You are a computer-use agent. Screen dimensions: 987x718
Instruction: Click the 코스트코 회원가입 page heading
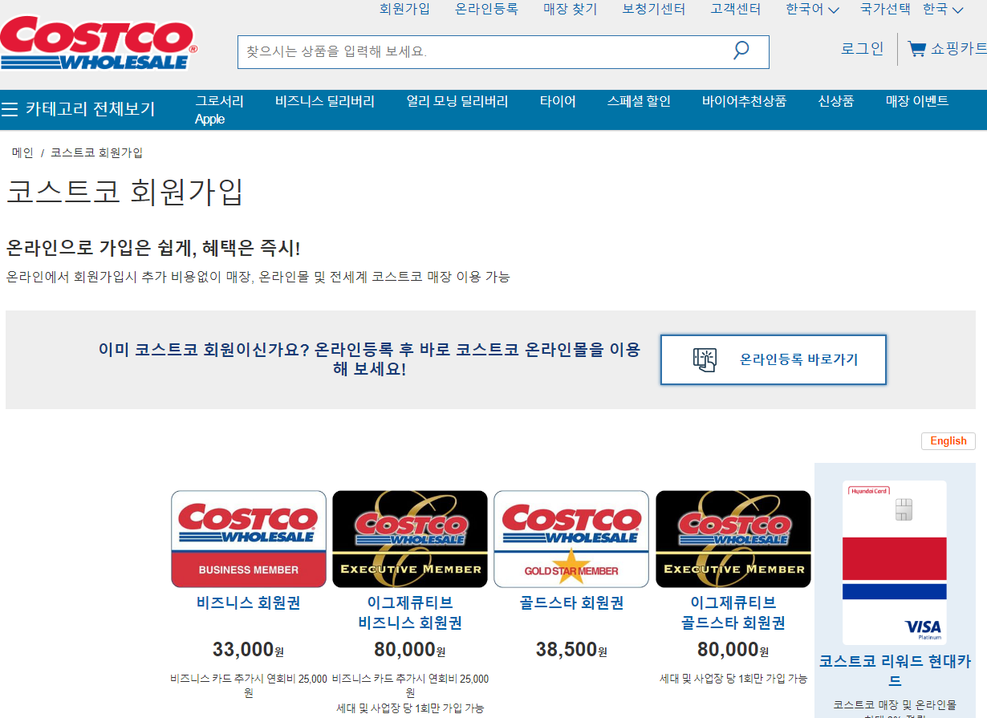click(124, 193)
